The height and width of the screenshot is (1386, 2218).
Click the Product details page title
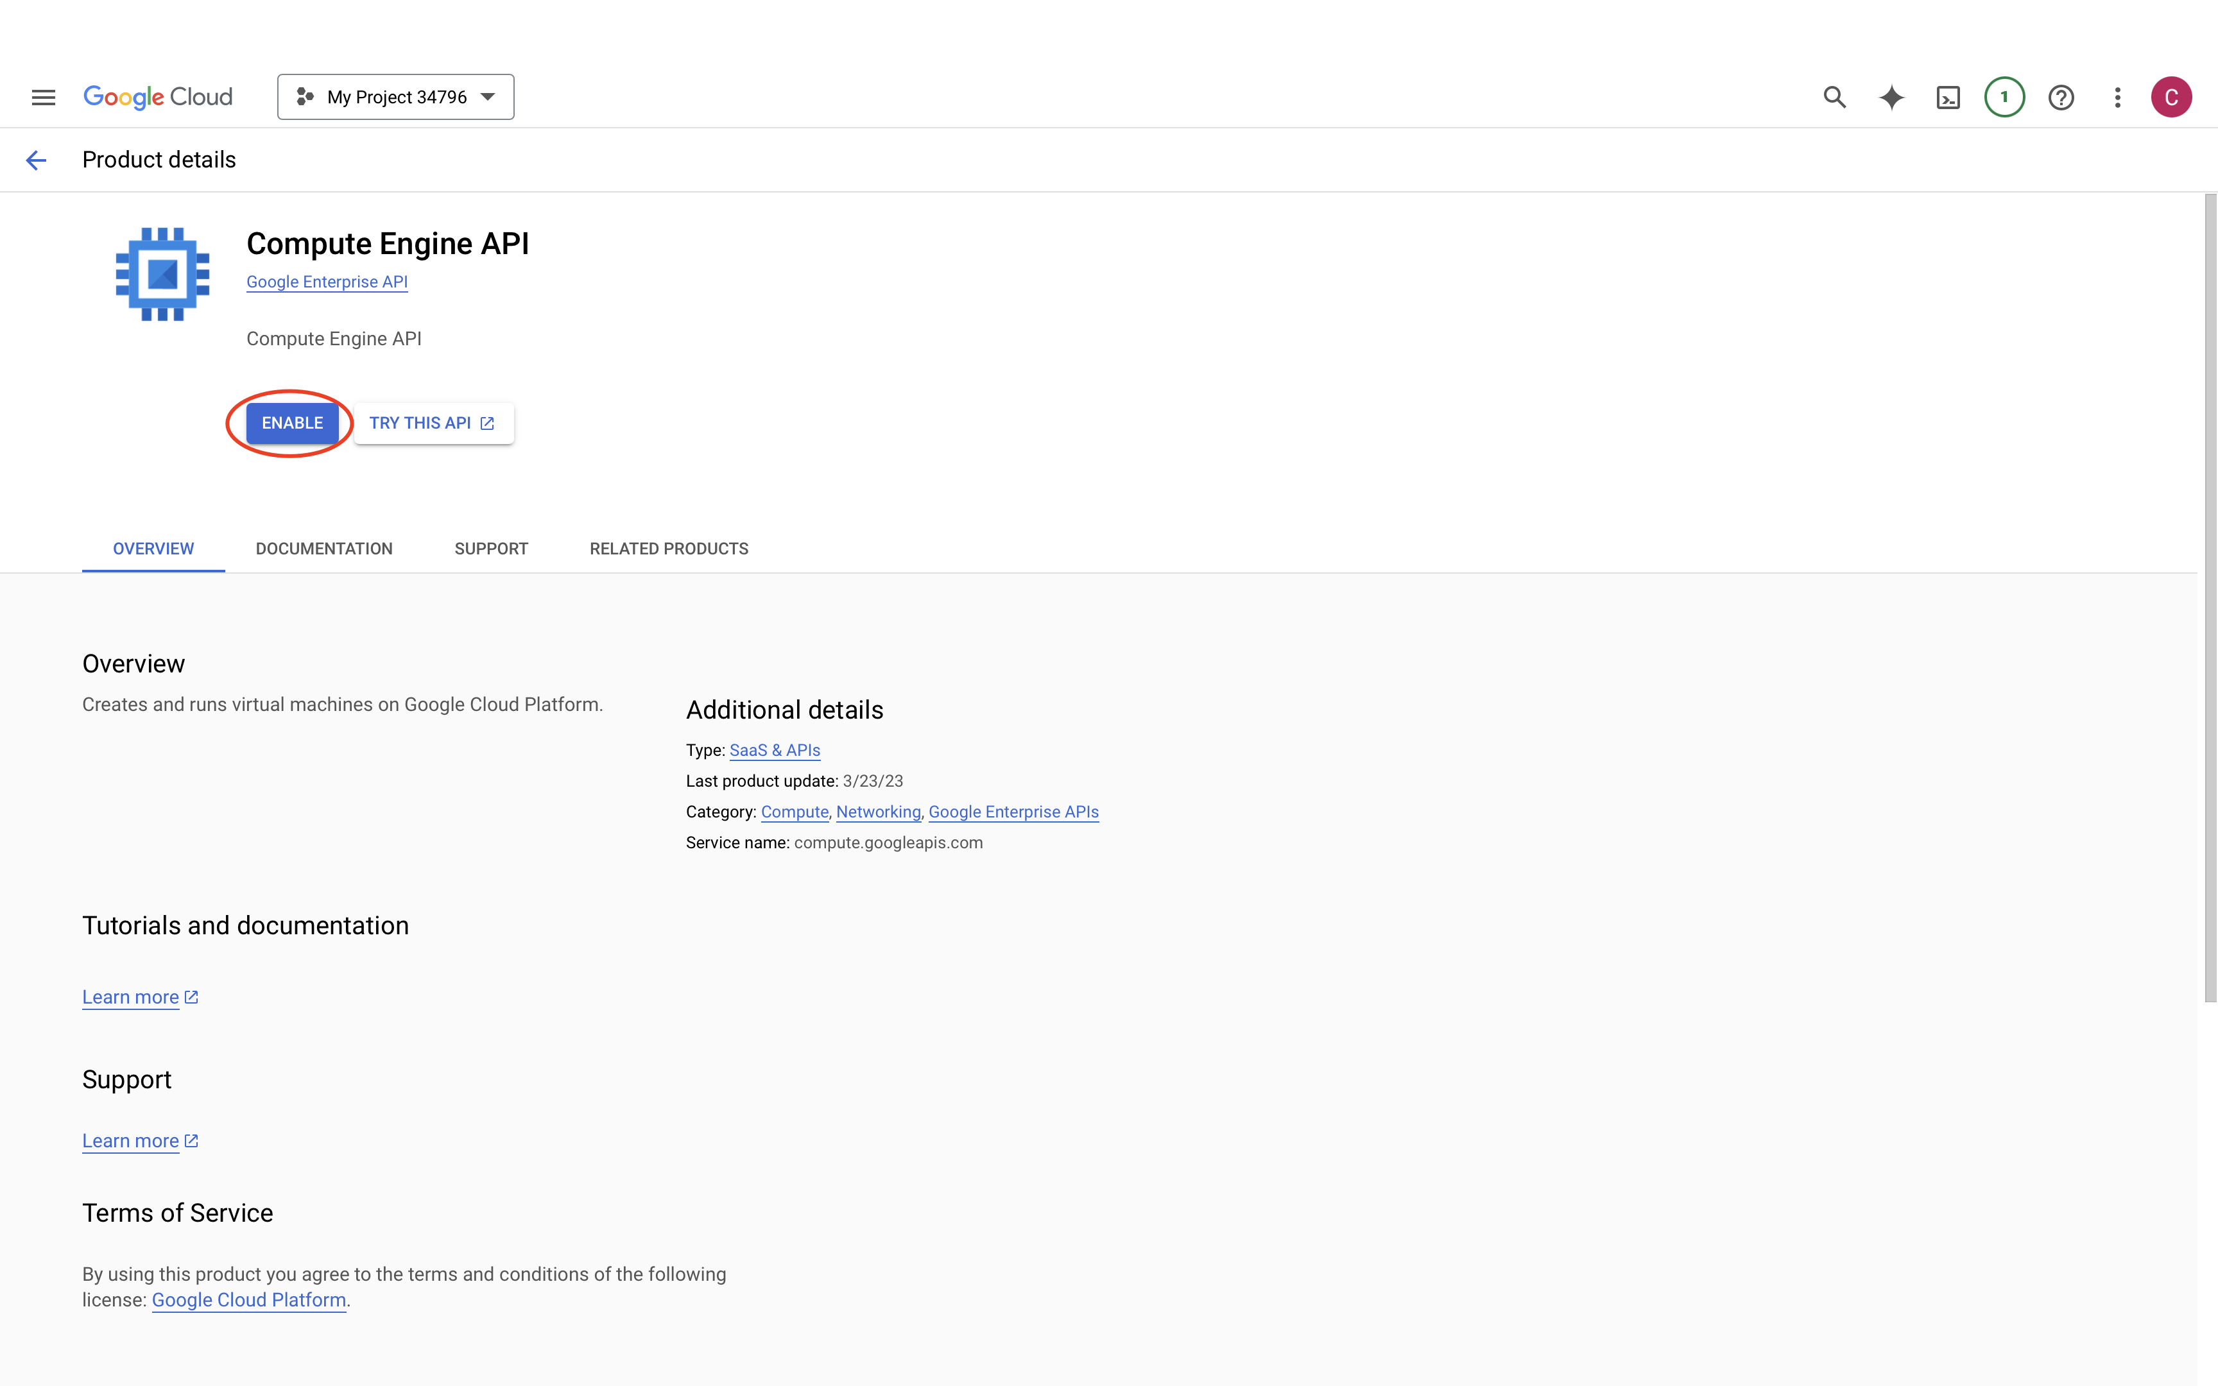(x=159, y=160)
